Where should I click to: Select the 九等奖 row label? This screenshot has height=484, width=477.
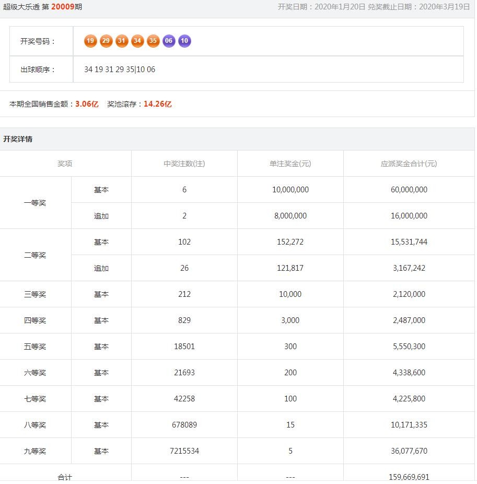pos(35,451)
